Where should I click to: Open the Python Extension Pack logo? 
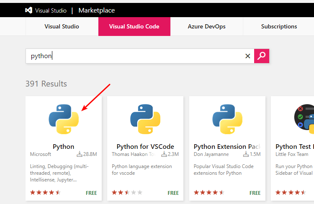pos(227,119)
